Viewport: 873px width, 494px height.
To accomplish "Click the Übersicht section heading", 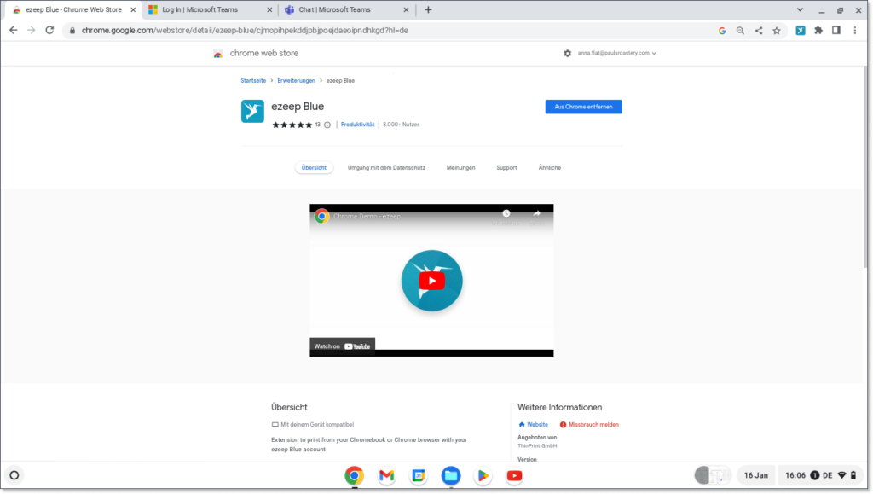I will 289,407.
